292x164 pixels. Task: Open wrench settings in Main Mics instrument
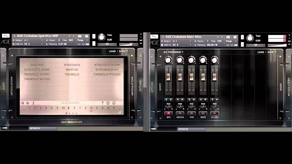coord(154,37)
